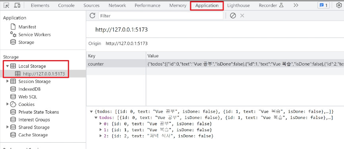344x149 pixels.
Task: Click the IndexedDB database icon
Action: [x=13, y=89]
